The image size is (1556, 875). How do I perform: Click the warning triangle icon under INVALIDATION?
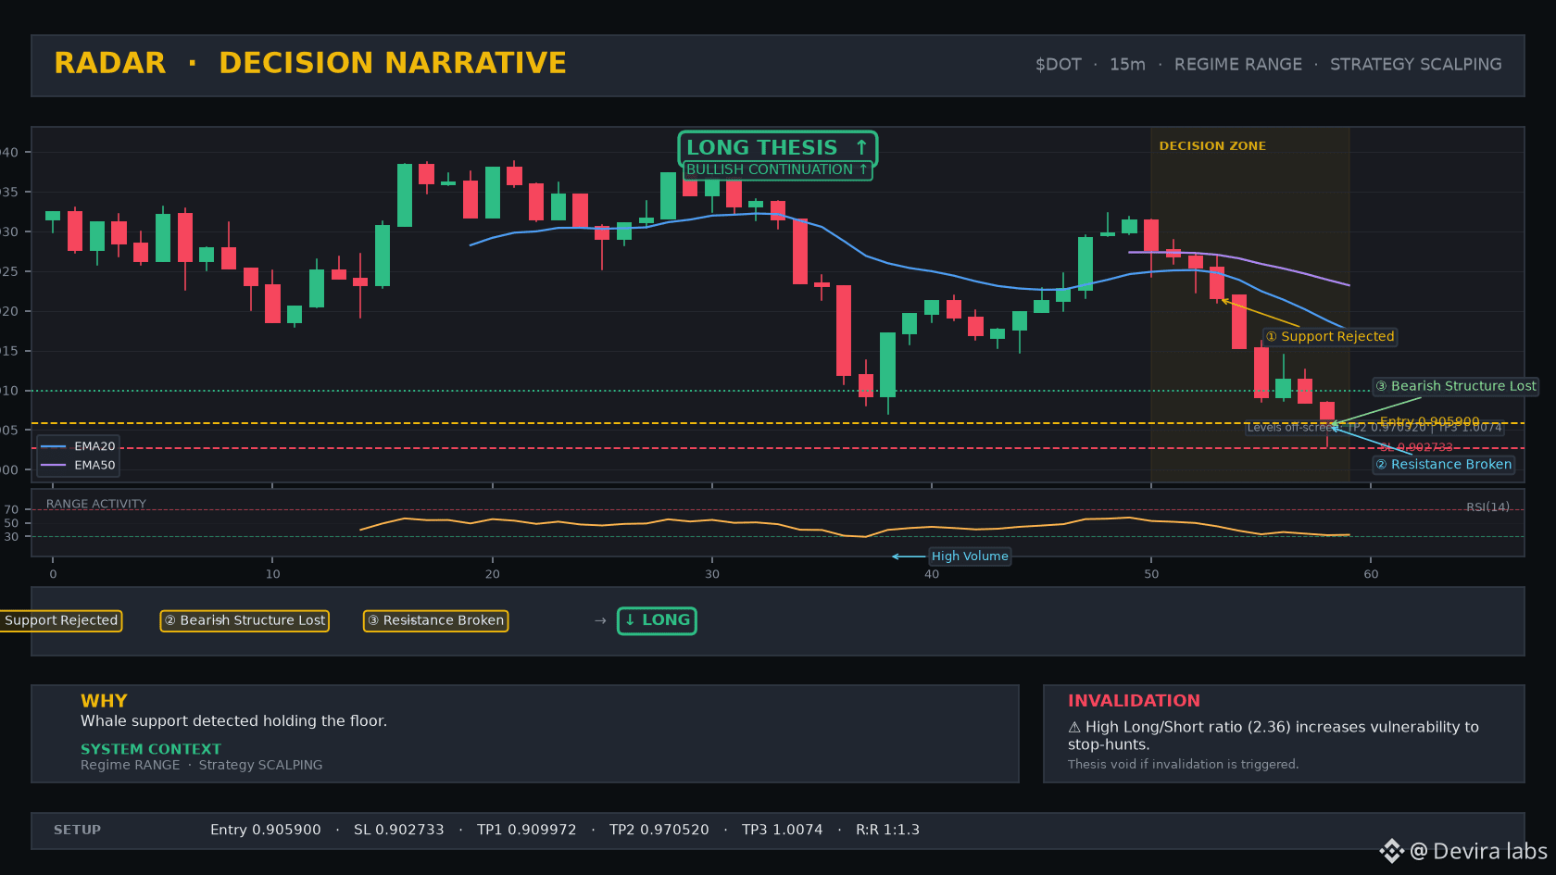pyautogui.click(x=1074, y=728)
